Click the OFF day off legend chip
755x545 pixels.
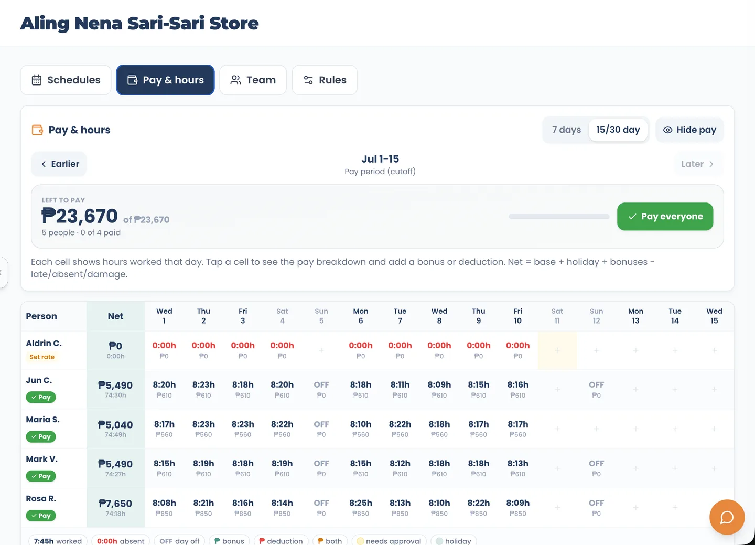click(179, 540)
